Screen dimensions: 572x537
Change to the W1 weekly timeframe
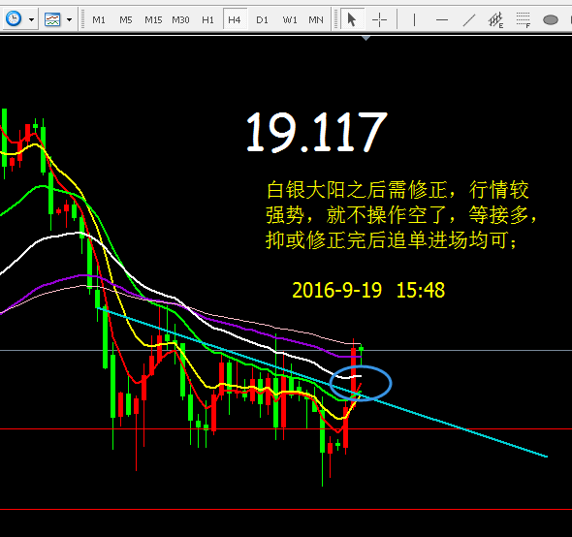point(290,19)
